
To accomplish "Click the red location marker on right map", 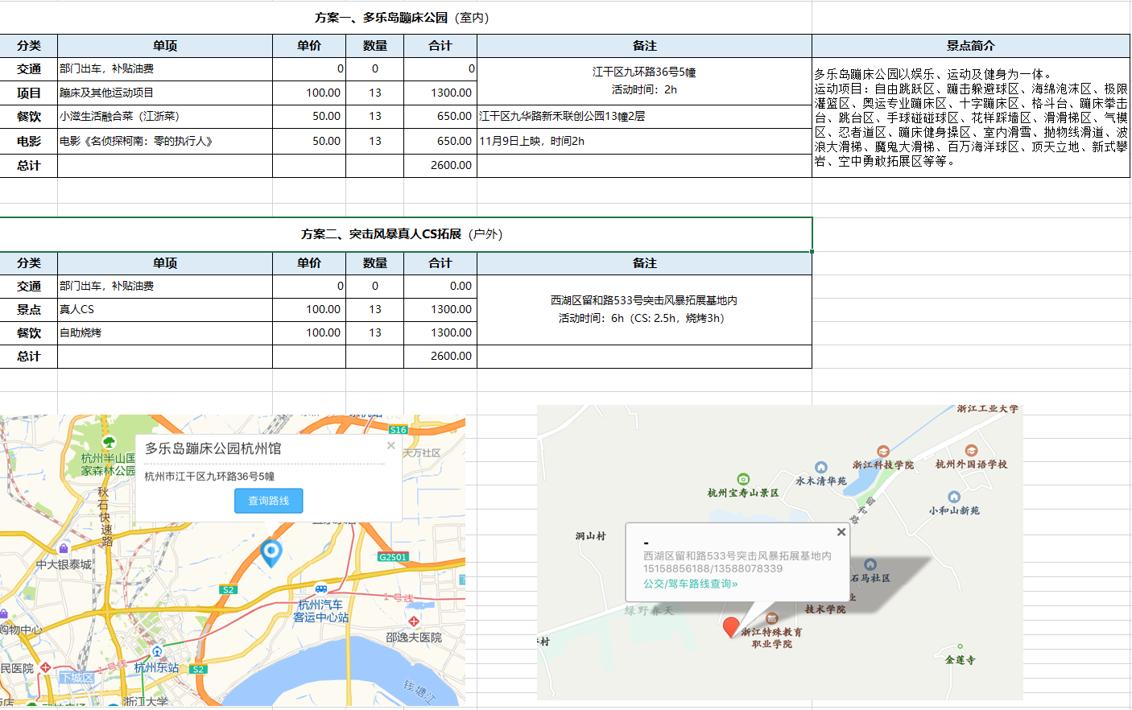I will coord(731,627).
